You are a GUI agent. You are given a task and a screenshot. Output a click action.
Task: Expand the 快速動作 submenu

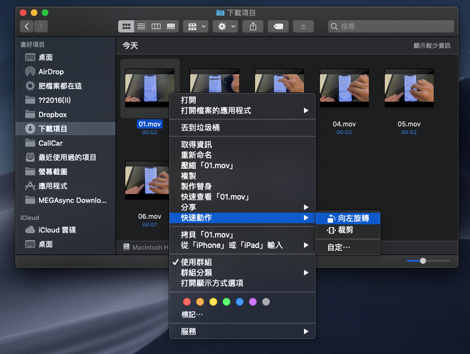pos(242,218)
